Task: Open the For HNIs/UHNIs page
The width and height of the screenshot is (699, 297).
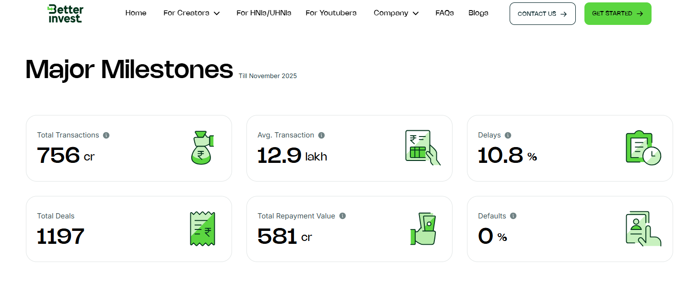Action: (264, 13)
